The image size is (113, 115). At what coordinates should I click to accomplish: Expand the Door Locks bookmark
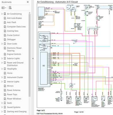point(2,44)
